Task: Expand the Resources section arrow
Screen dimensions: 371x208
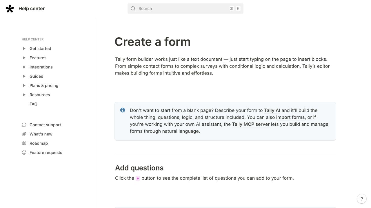Action: pyautogui.click(x=24, y=95)
